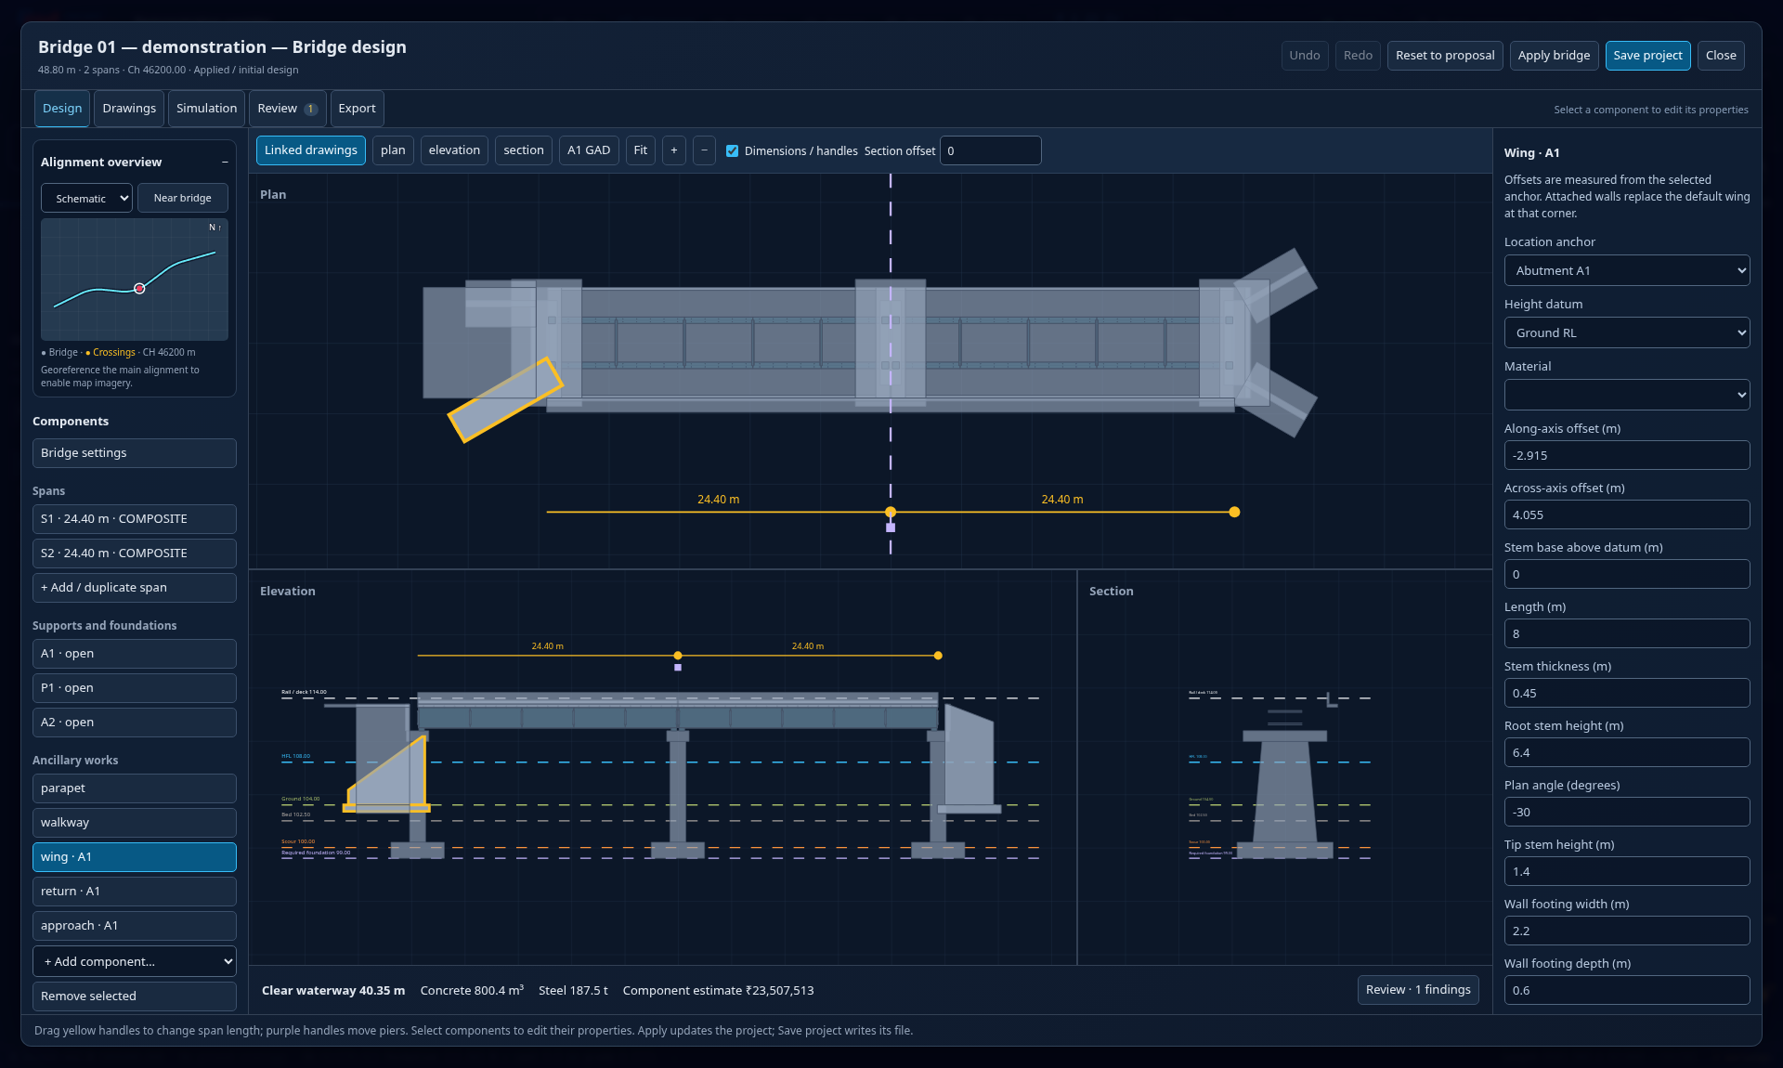1783x1068 pixels.
Task: Open the A1 GAD drawing
Action: (x=589, y=150)
